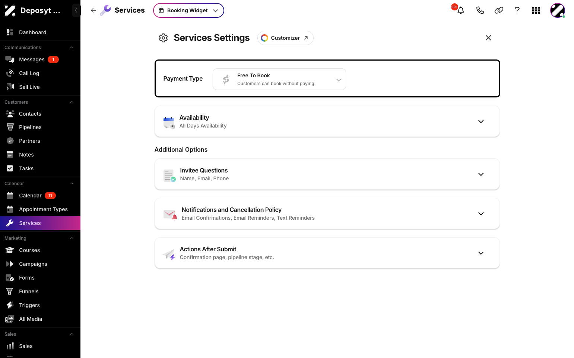
Task: Open the Booking Widget dropdown
Action: pyautogui.click(x=188, y=10)
